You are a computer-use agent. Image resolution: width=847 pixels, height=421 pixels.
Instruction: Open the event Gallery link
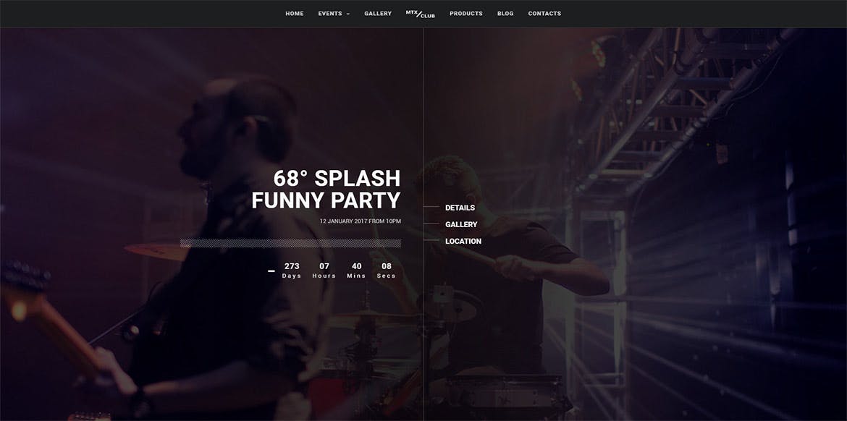[x=460, y=224]
